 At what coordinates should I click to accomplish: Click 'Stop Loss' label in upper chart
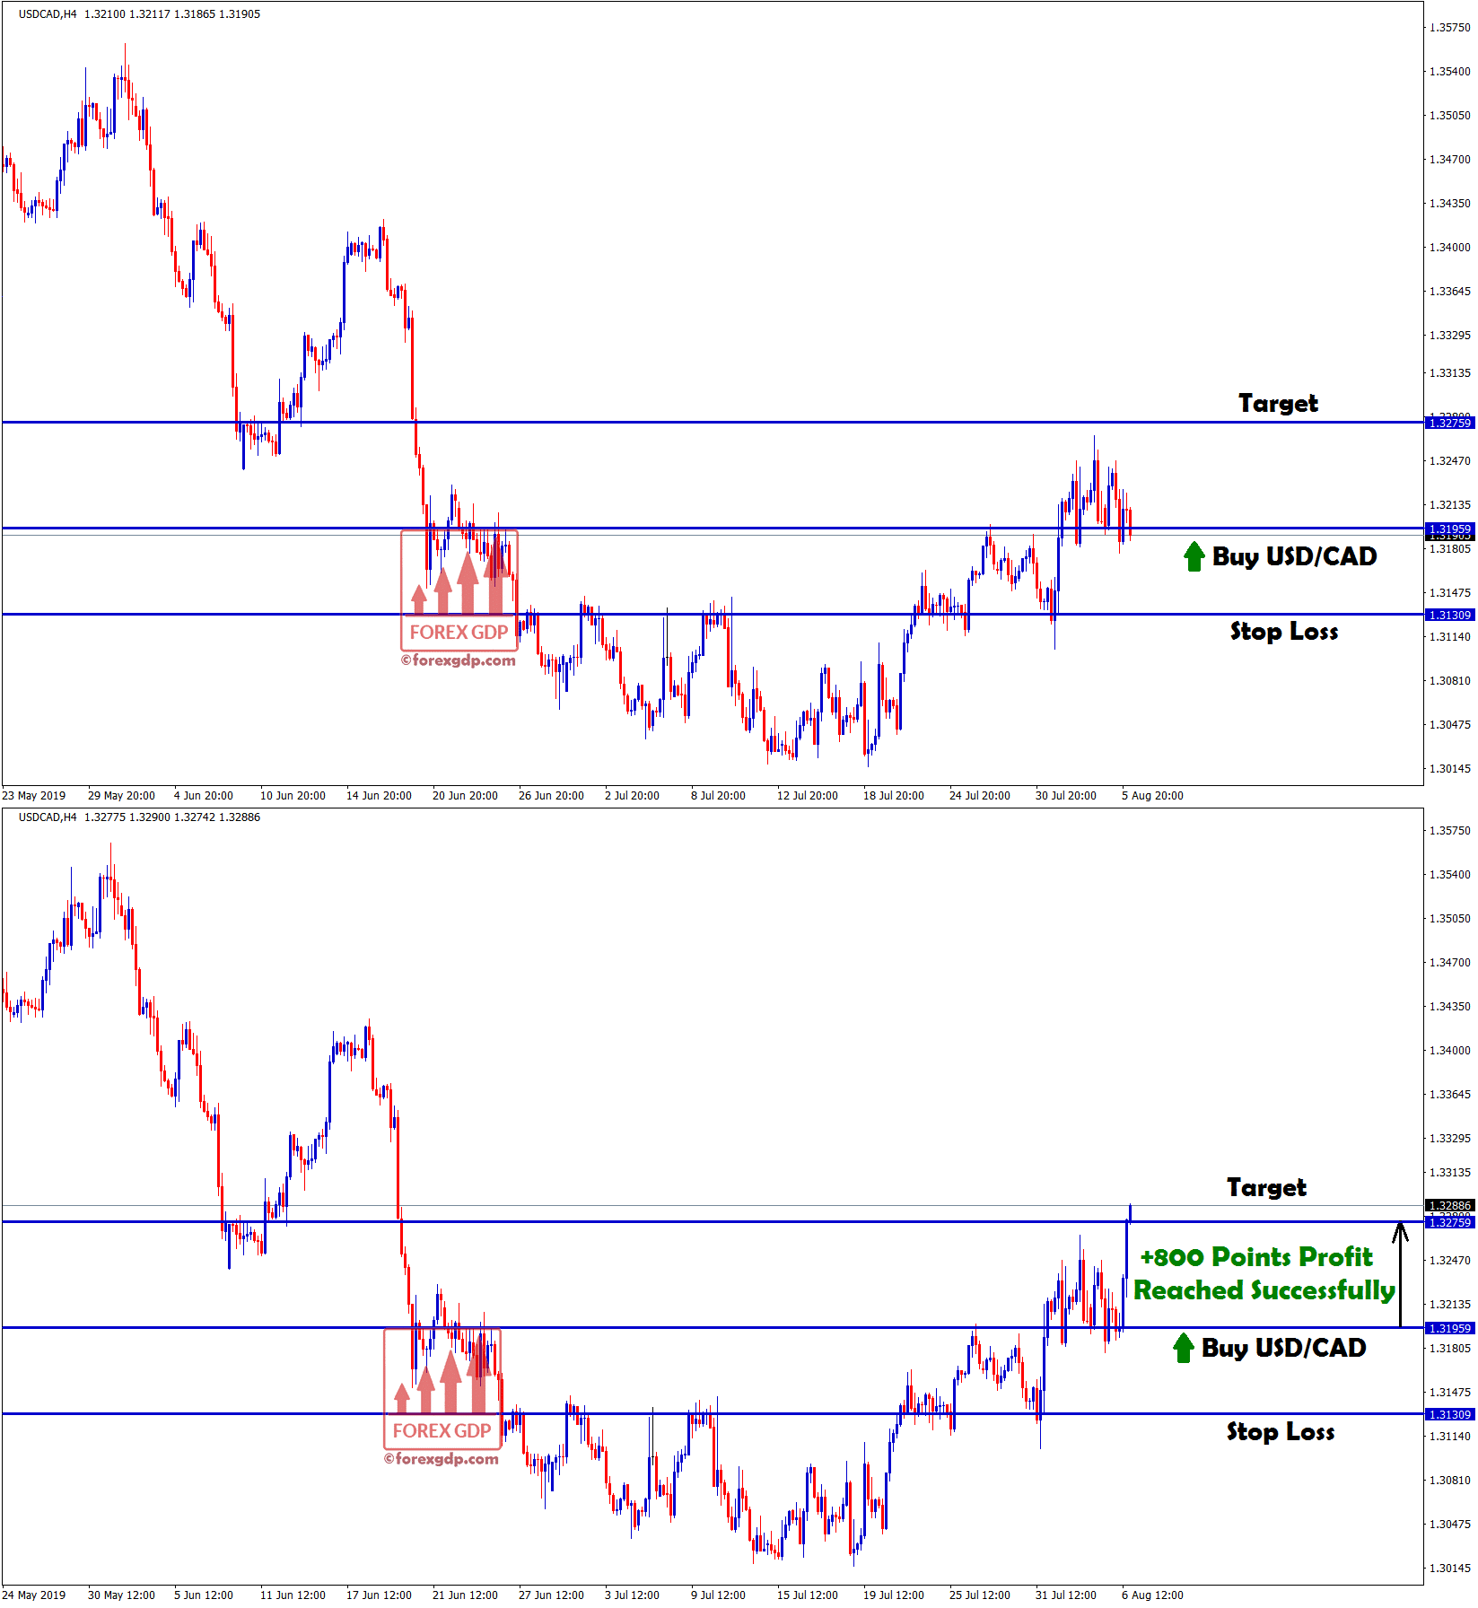pyautogui.click(x=1284, y=632)
